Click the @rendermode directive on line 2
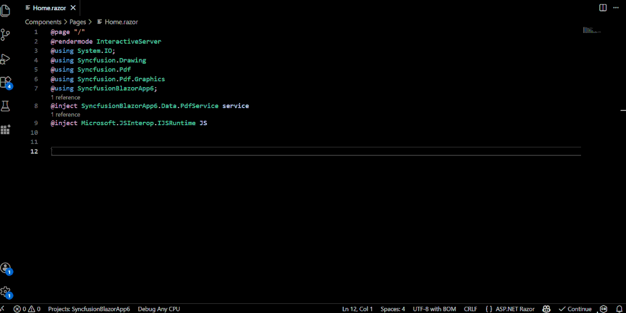The image size is (626, 313). point(72,42)
